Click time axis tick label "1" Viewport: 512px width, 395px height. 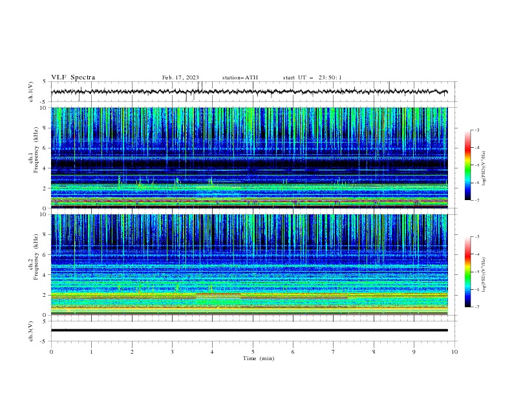[x=91, y=352]
